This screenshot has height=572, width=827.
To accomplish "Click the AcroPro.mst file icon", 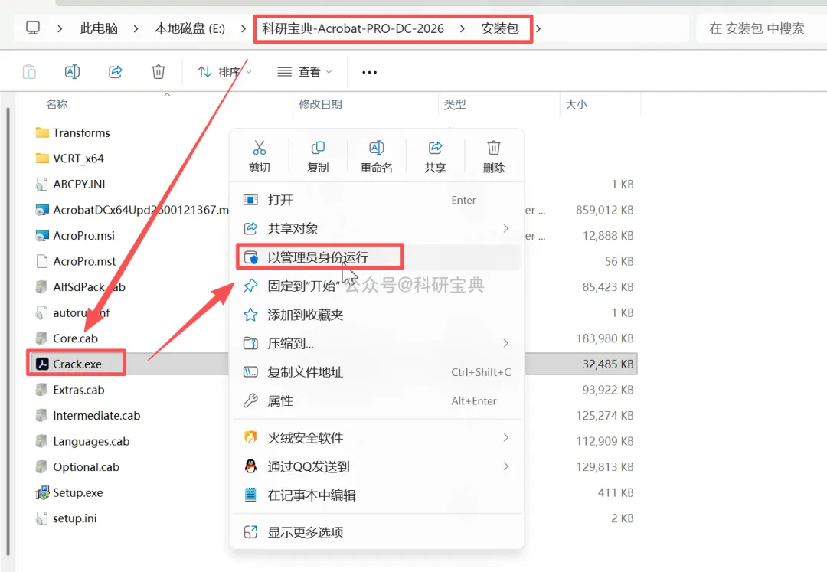I will point(41,261).
